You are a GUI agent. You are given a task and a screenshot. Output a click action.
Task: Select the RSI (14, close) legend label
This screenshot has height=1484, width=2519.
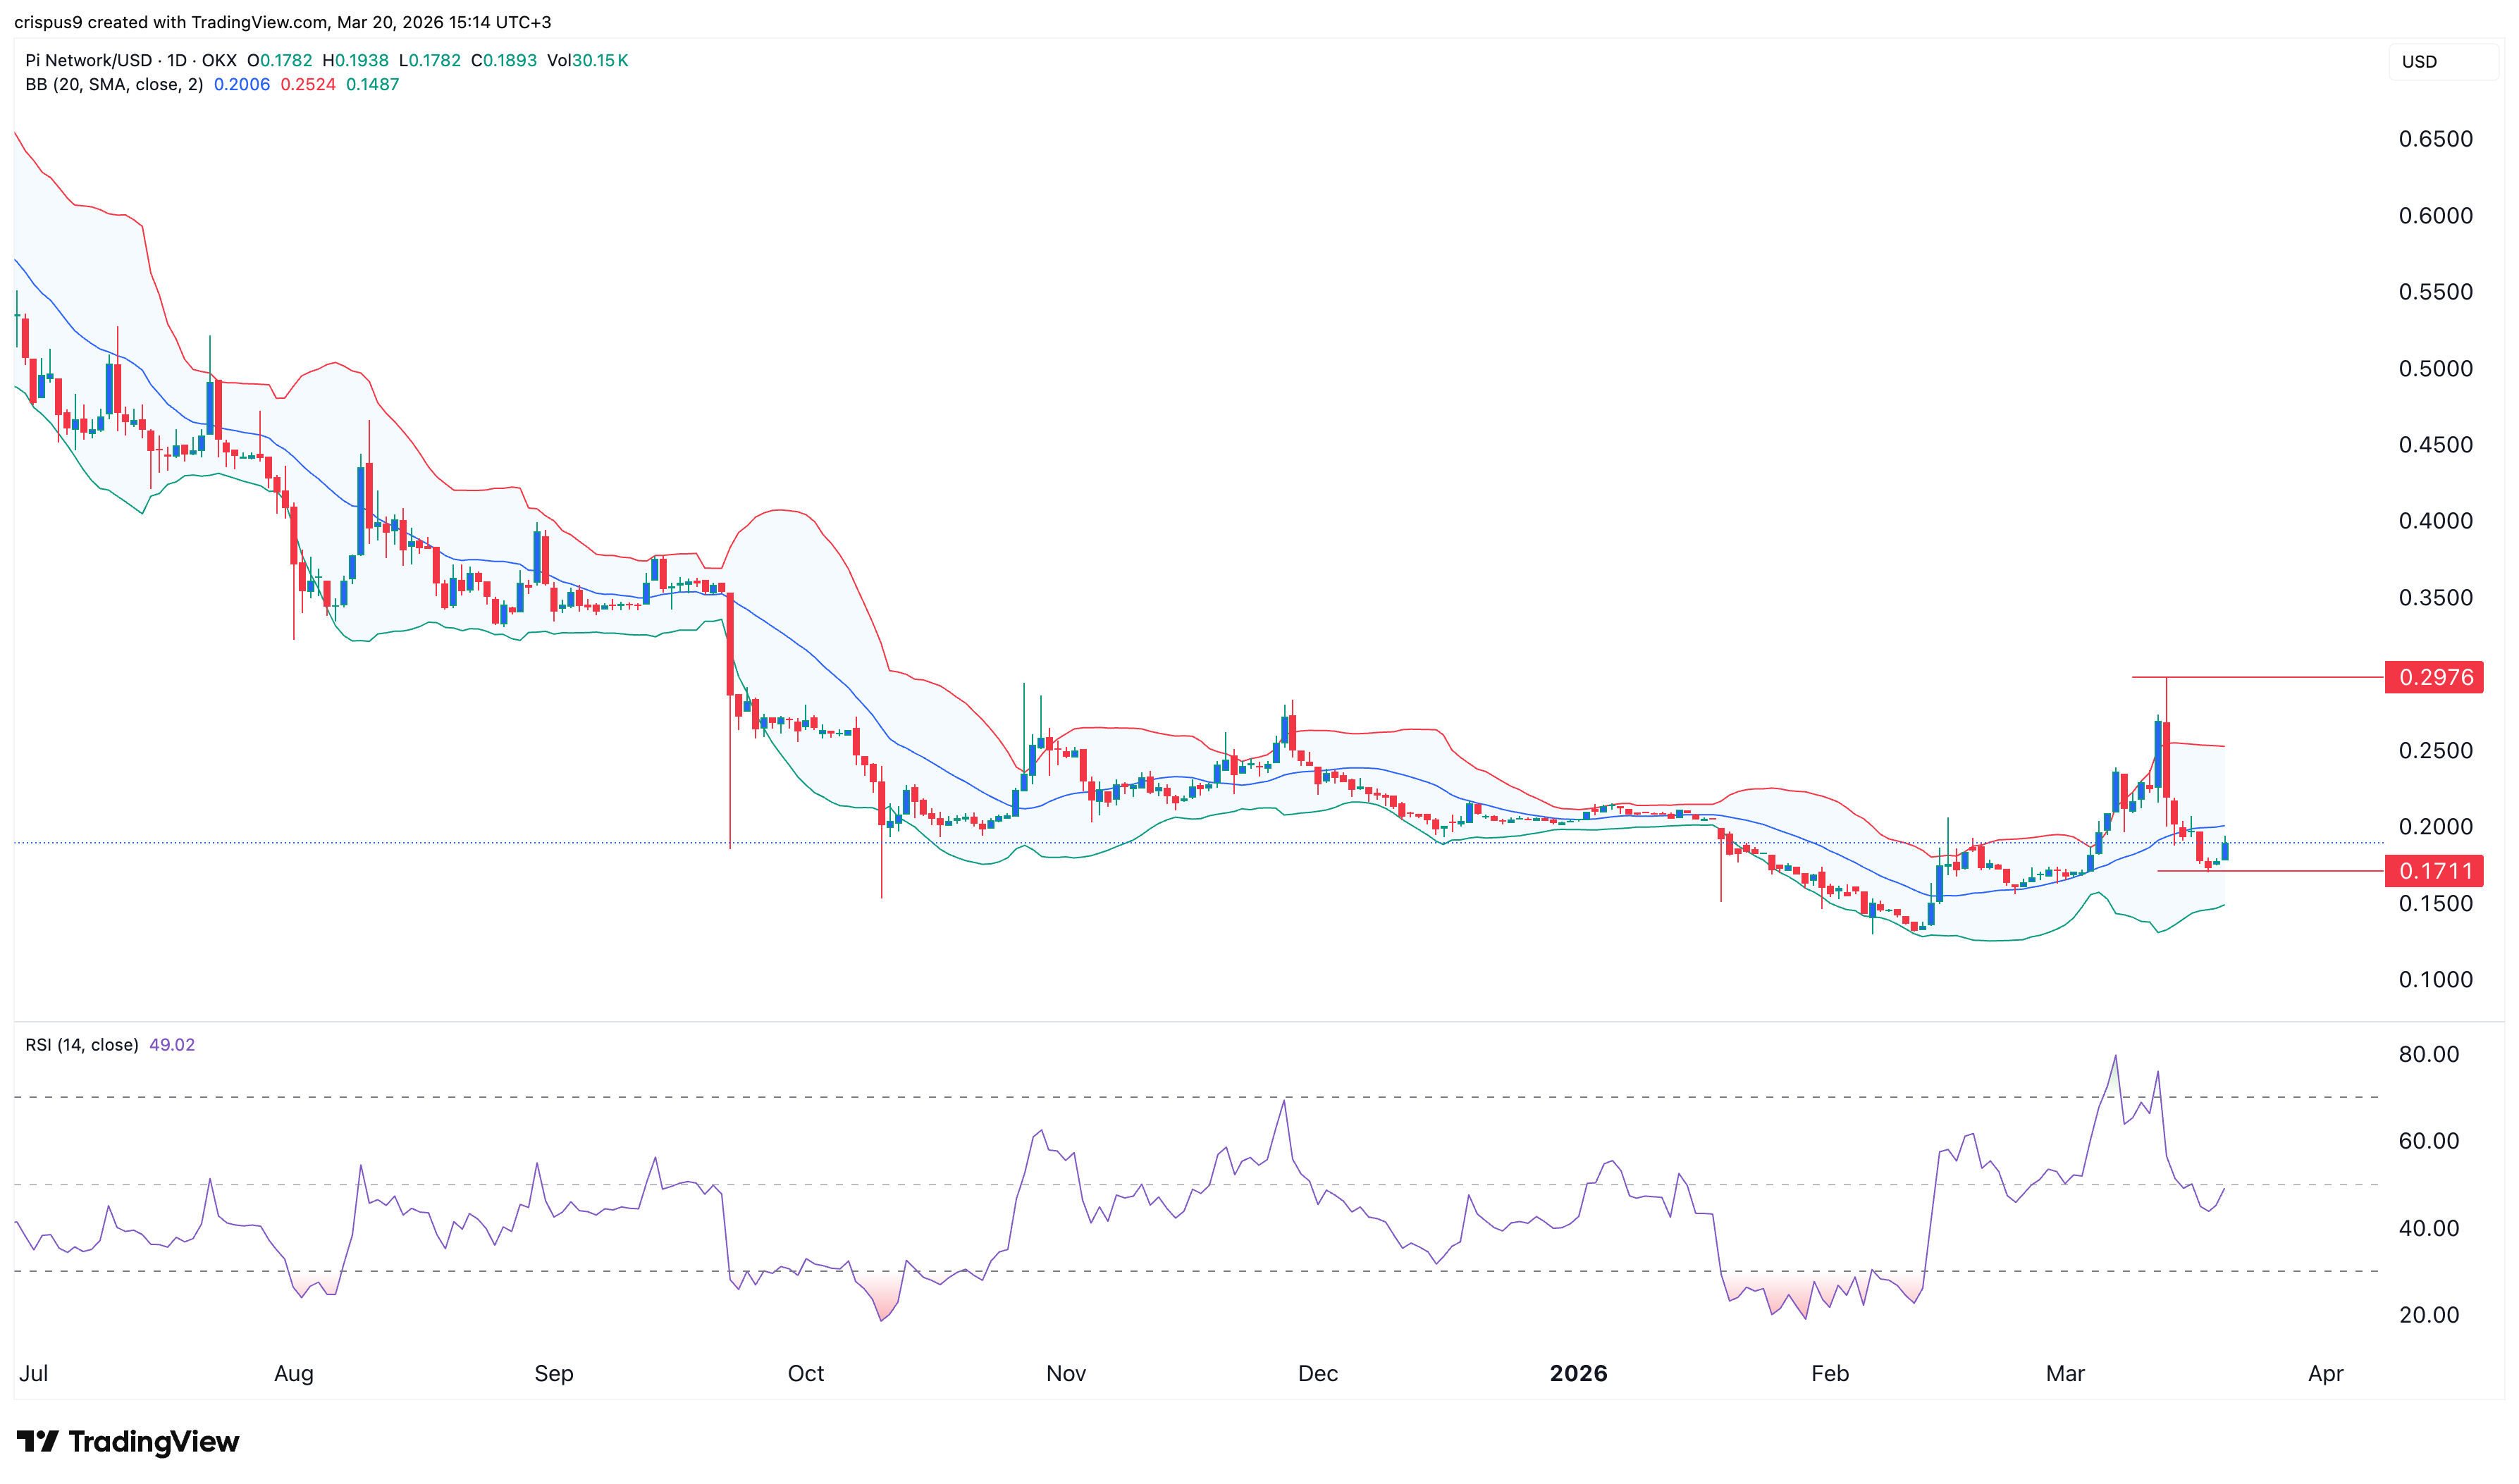[82, 1045]
